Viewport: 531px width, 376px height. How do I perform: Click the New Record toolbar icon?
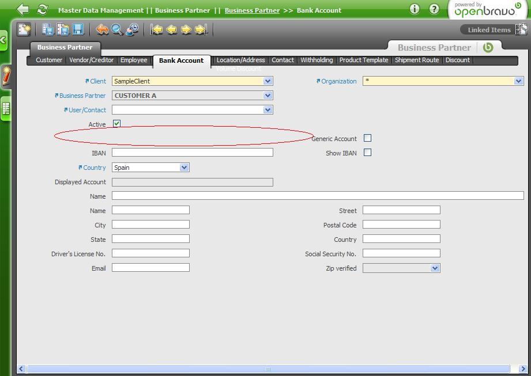point(24,29)
